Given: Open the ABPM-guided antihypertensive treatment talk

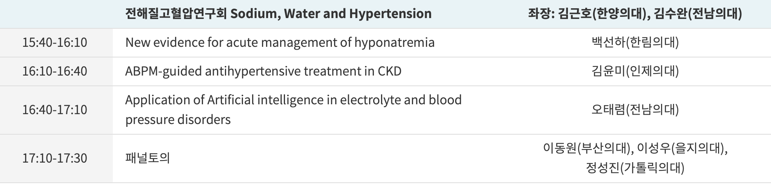Looking at the screenshot, I should [x=263, y=71].
